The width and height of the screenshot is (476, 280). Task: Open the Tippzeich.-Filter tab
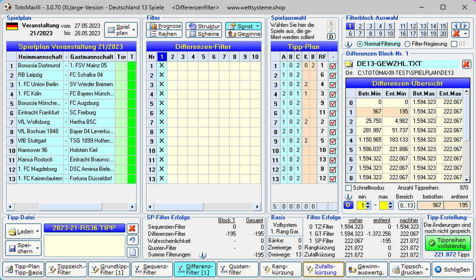pyautogui.click(x=67, y=269)
